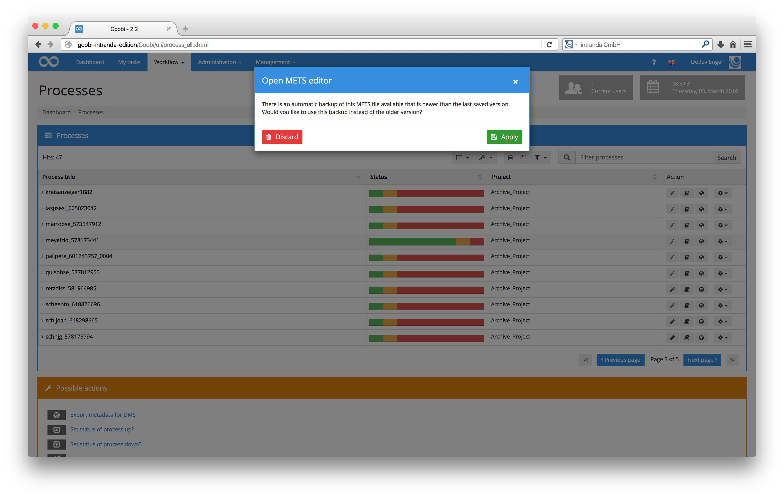
Task: Click the Goobi infinity logo
Action: pyautogui.click(x=49, y=62)
